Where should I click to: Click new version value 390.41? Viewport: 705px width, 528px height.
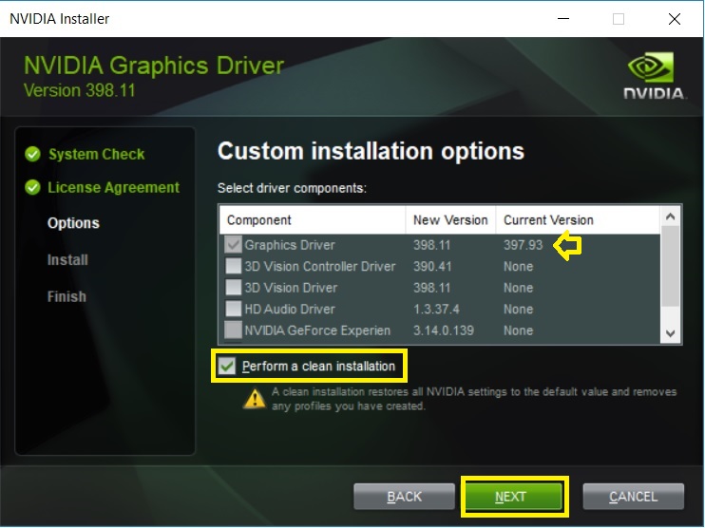point(432,266)
